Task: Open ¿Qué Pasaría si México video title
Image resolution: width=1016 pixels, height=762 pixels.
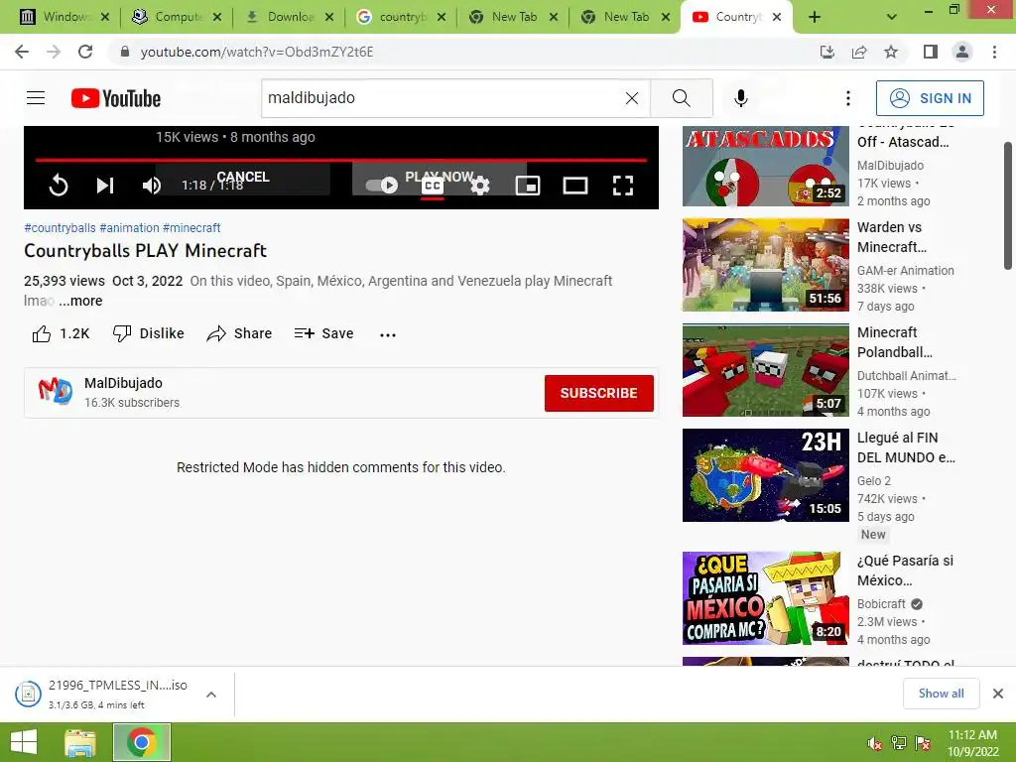Action: tap(905, 571)
